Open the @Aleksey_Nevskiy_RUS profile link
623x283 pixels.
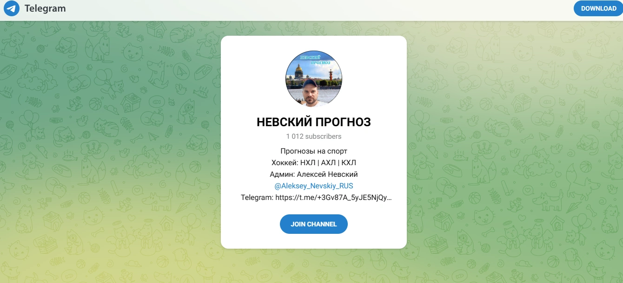tap(314, 186)
